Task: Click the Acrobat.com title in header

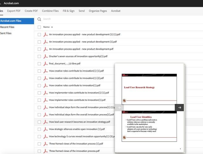Action: point(11,3)
